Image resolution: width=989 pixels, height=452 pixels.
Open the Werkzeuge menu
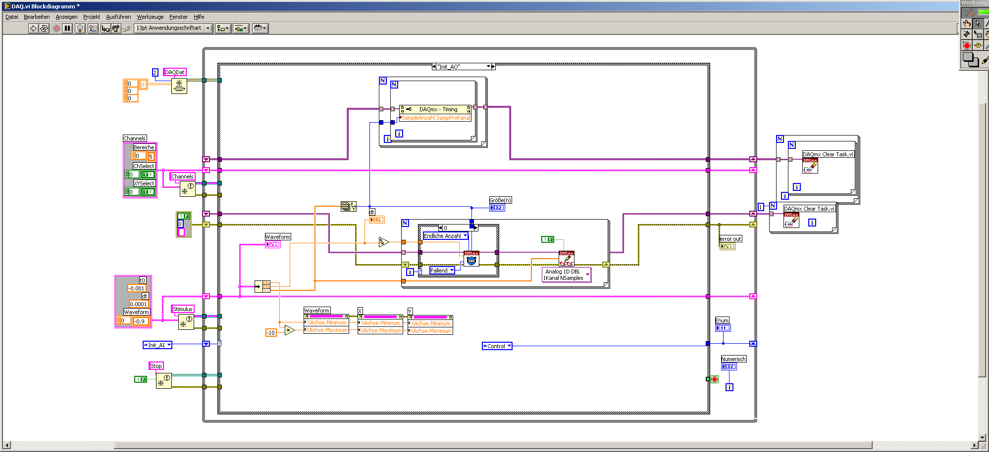coord(150,17)
